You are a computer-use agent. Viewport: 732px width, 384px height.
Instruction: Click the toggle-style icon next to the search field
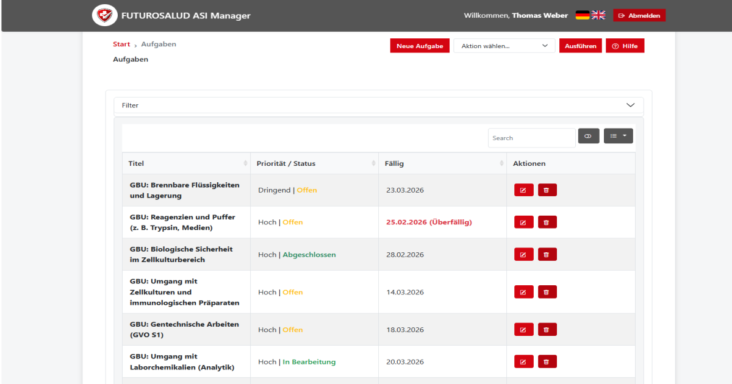pyautogui.click(x=588, y=135)
